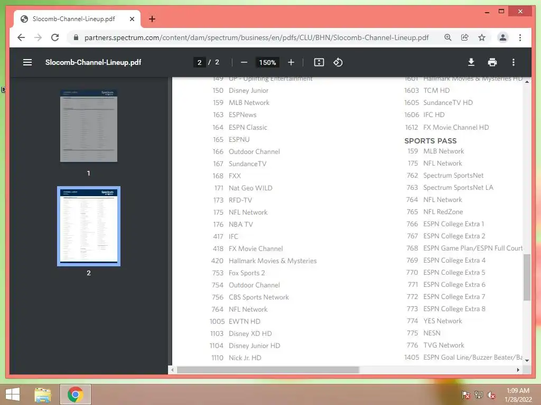Open the Windows Start button
The width and height of the screenshot is (541, 405).
click(x=13, y=394)
